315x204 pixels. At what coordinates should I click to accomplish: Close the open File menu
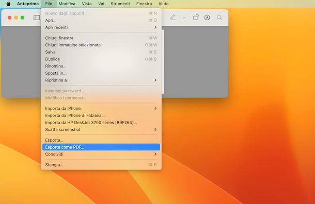[x=49, y=4]
